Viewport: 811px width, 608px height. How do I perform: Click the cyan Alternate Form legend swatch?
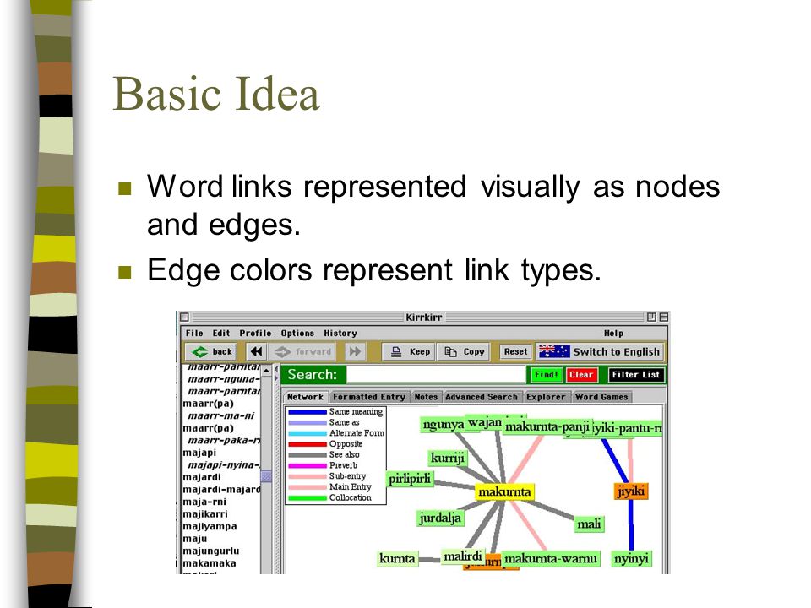(x=308, y=433)
